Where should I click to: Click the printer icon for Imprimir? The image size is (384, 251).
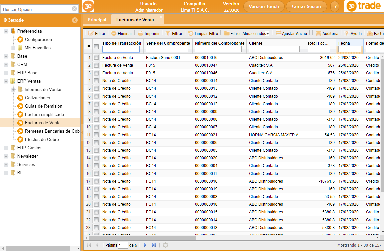click(x=140, y=33)
